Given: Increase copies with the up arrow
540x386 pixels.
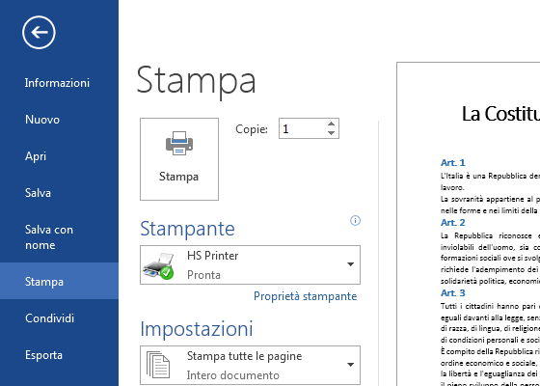Looking at the screenshot, I should [x=332, y=124].
